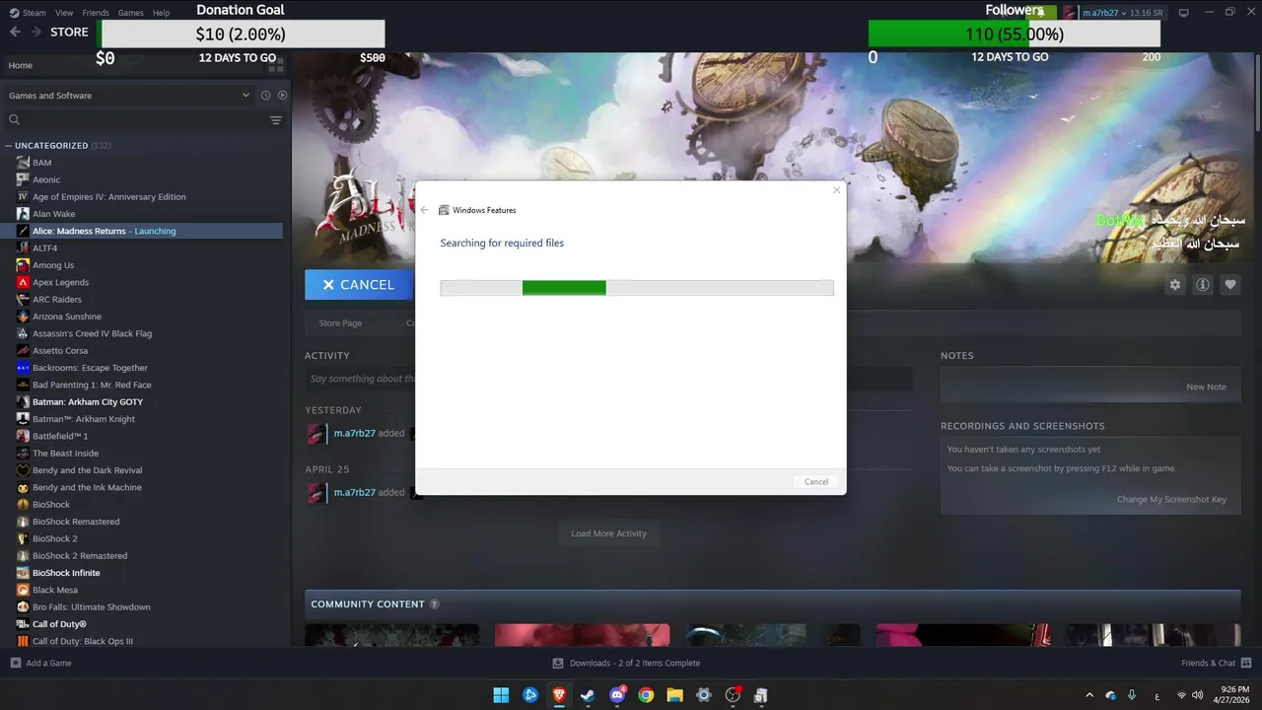1262x710 pixels.
Task: Select Bendy and the Dark Revival
Action: 87,470
